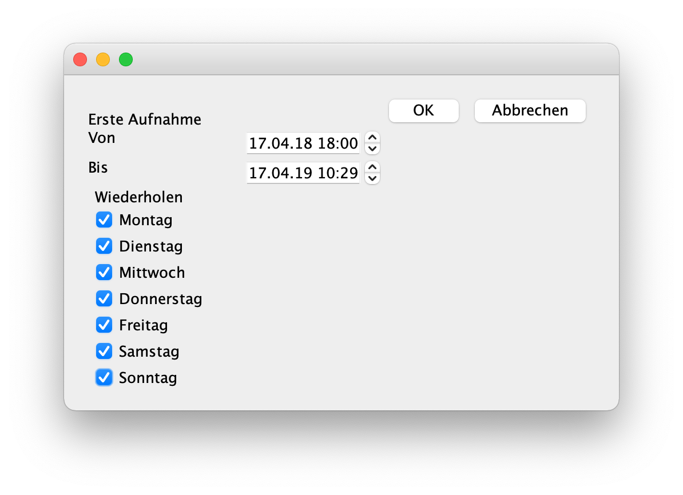Focus the Von start time field
Image resolution: width=683 pixels, height=495 pixels.
click(303, 143)
